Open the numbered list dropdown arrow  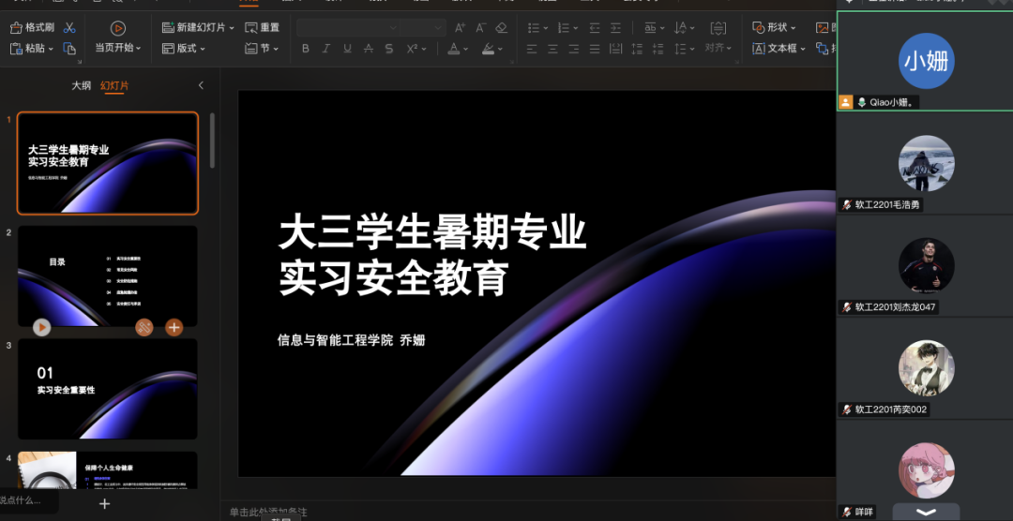(x=576, y=28)
